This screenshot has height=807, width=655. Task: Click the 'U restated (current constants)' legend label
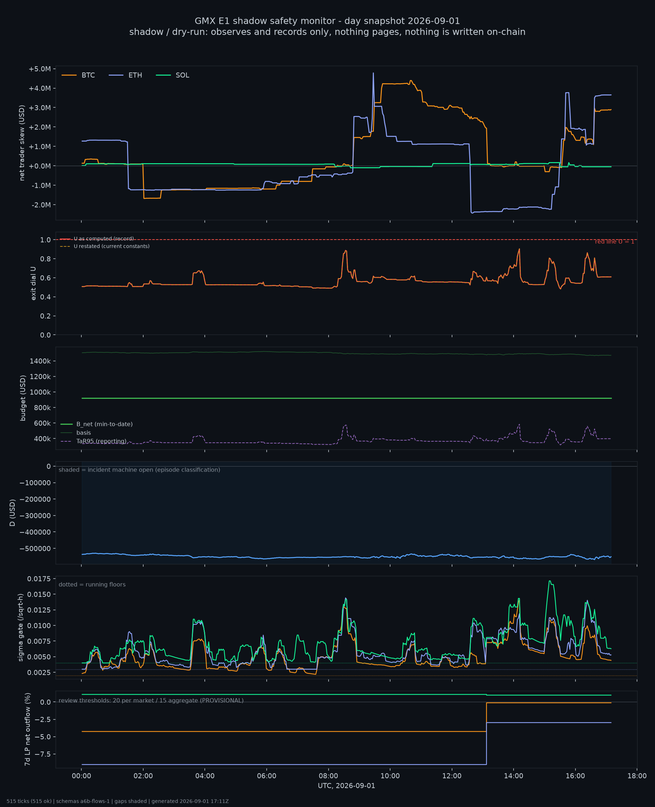pos(112,246)
